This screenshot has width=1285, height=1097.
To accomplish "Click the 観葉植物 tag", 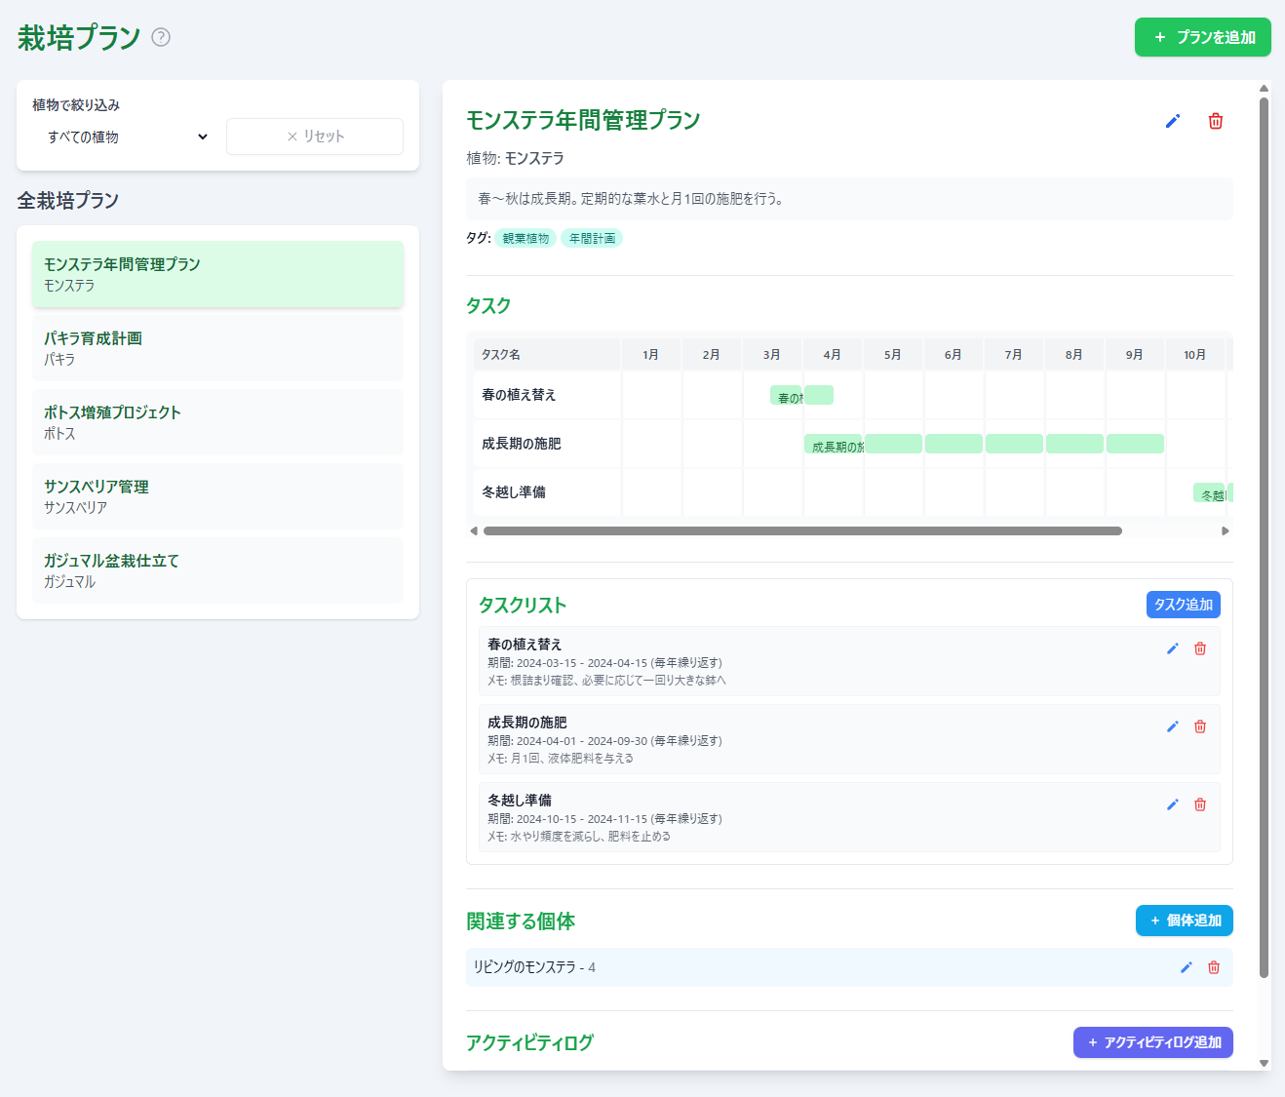I will click(526, 238).
